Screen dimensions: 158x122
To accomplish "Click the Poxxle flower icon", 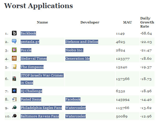I will click(x=14, y=50).
